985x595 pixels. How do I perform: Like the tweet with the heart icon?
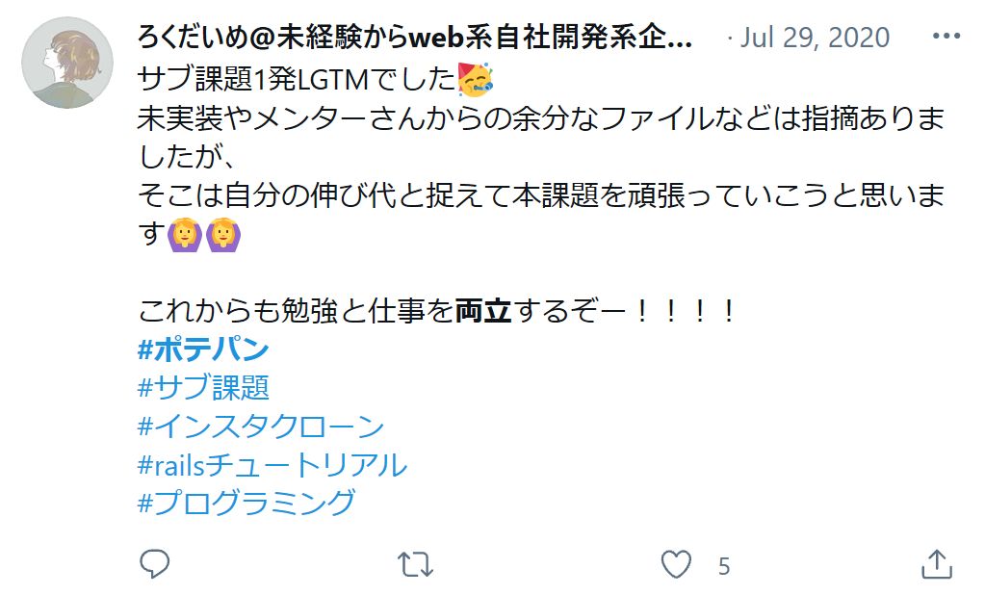(676, 564)
